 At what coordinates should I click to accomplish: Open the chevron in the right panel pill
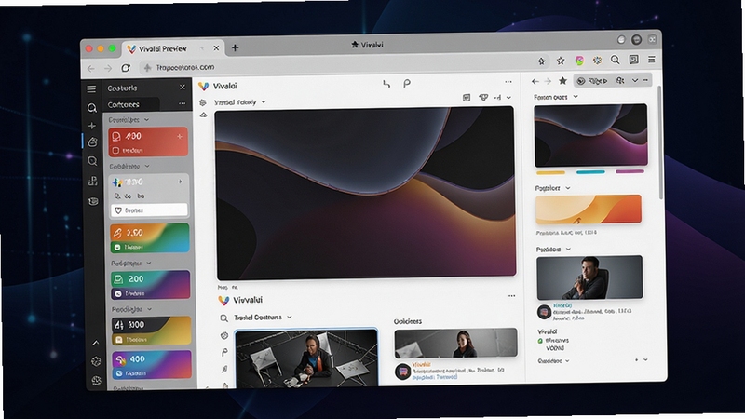tap(635, 81)
